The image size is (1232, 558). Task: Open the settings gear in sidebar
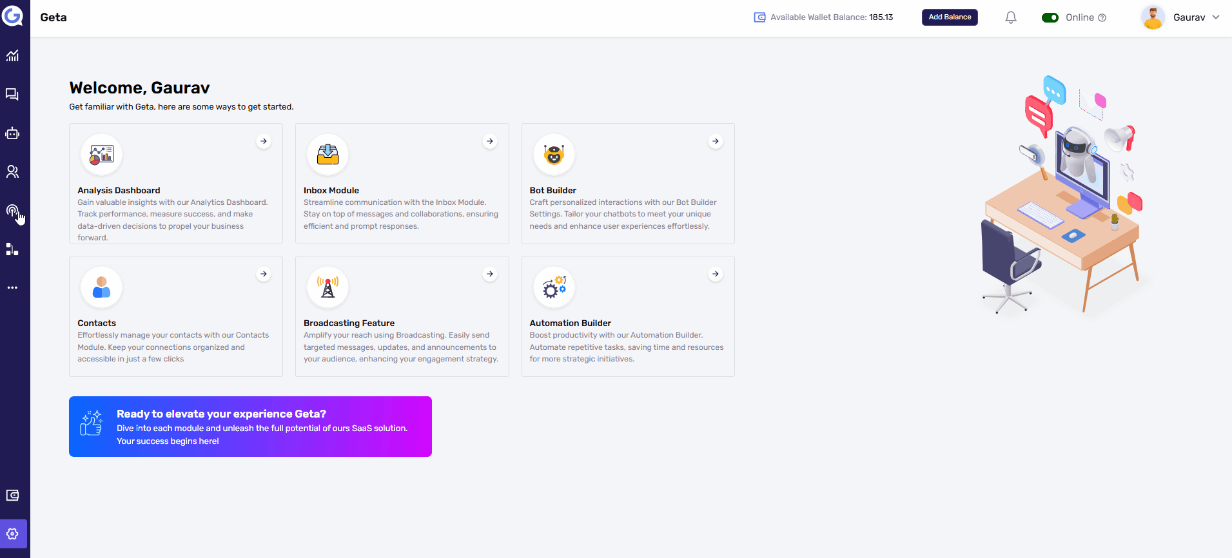12,534
